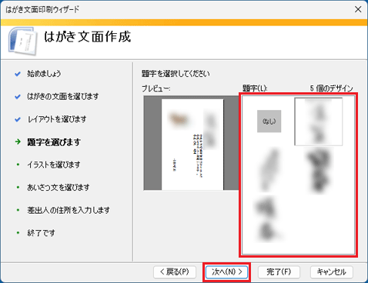Click the postcard preview image
Screen dimensions: 368x283
coord(192,145)
